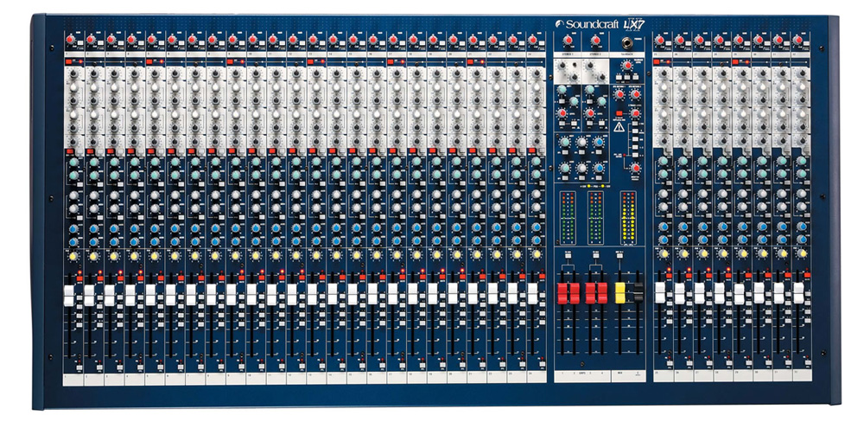Mute channel 1 with its red MUTE button
The image size is (864, 422).
[79, 278]
